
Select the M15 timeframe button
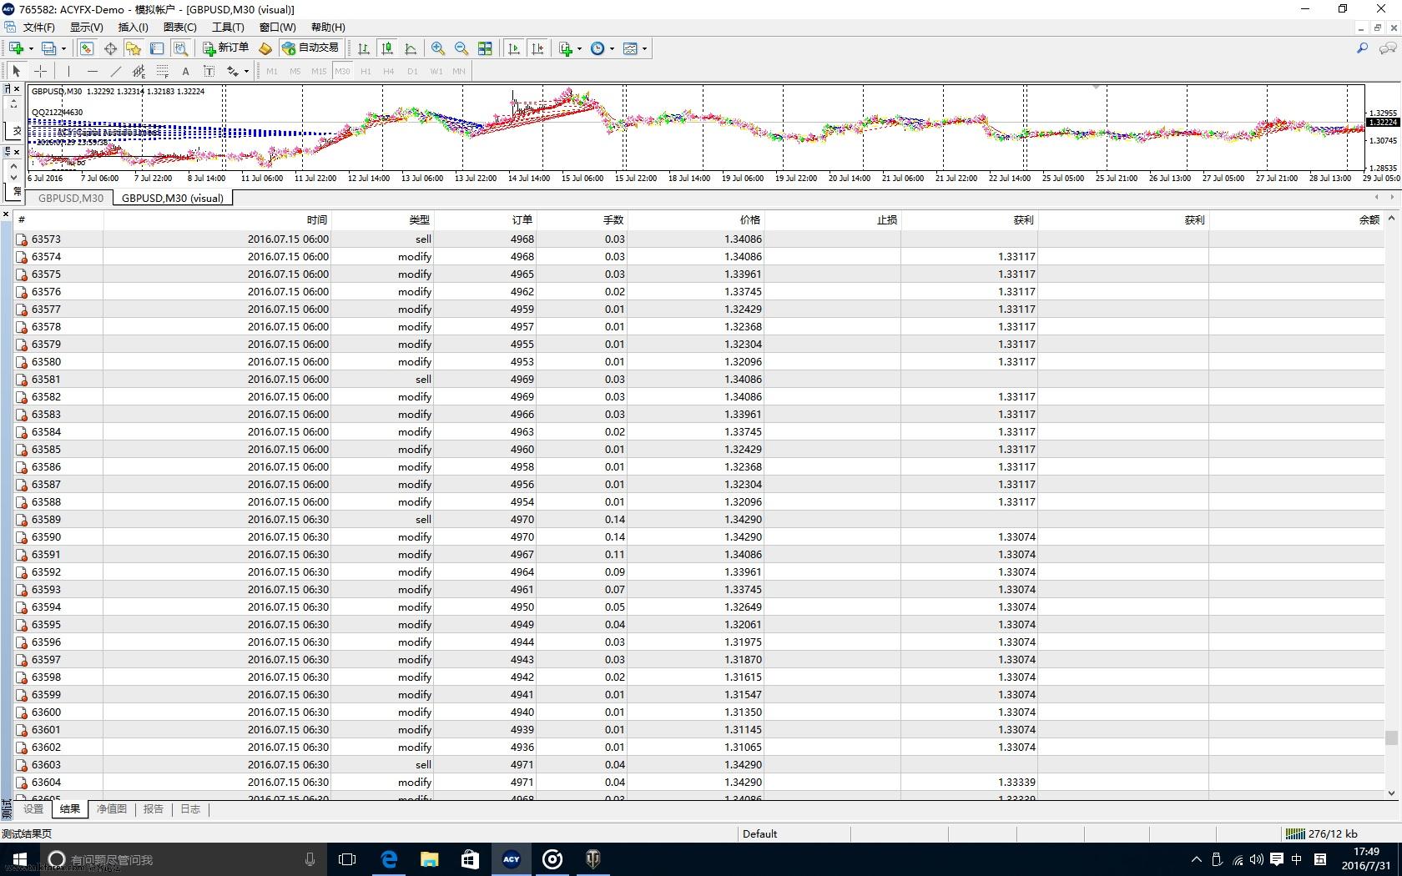point(319,71)
